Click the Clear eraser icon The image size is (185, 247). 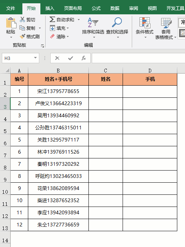point(52,36)
